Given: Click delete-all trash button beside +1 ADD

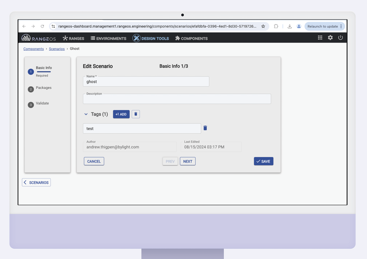Looking at the screenshot, I should 136,114.
